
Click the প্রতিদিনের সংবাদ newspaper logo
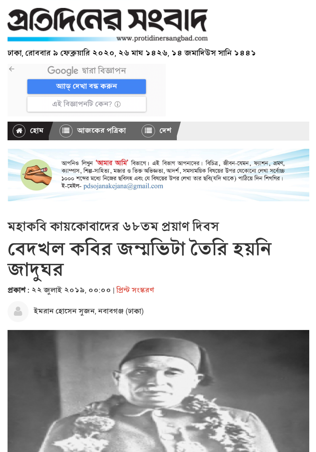107,20
